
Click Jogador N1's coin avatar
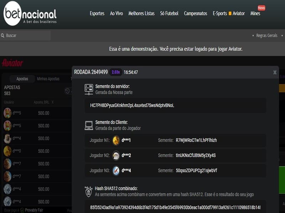tap(116, 140)
